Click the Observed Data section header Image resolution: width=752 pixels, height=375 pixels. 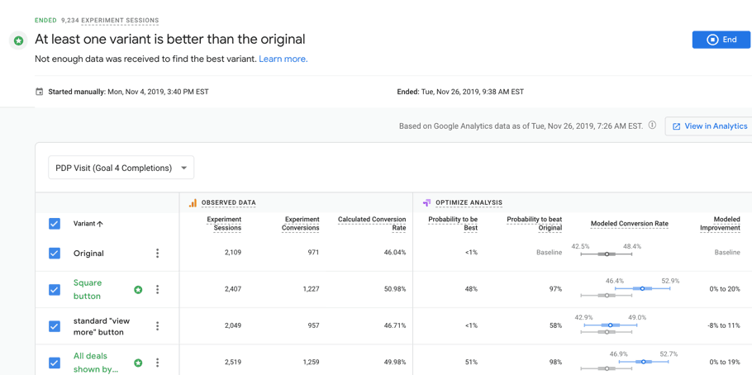tap(228, 202)
